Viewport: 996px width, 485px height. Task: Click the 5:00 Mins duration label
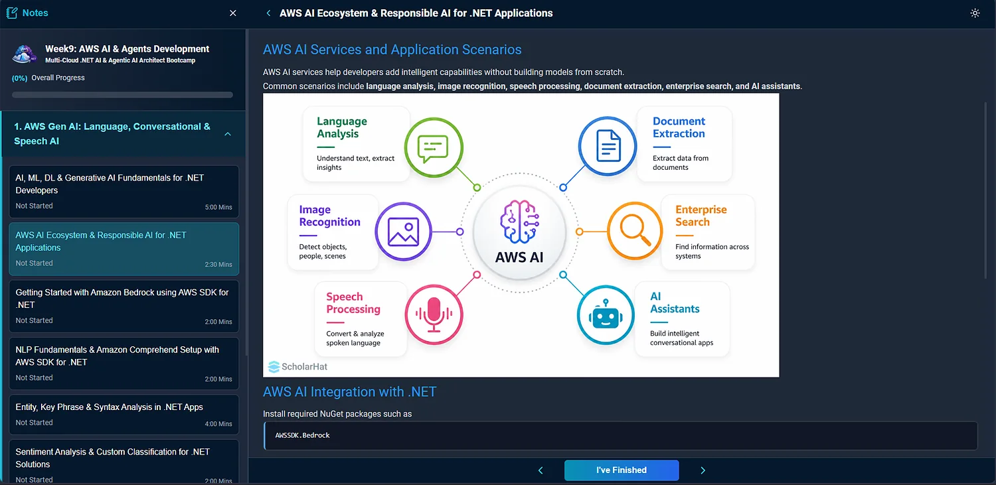tap(218, 207)
